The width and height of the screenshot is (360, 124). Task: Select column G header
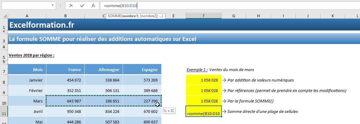pos(234,16)
